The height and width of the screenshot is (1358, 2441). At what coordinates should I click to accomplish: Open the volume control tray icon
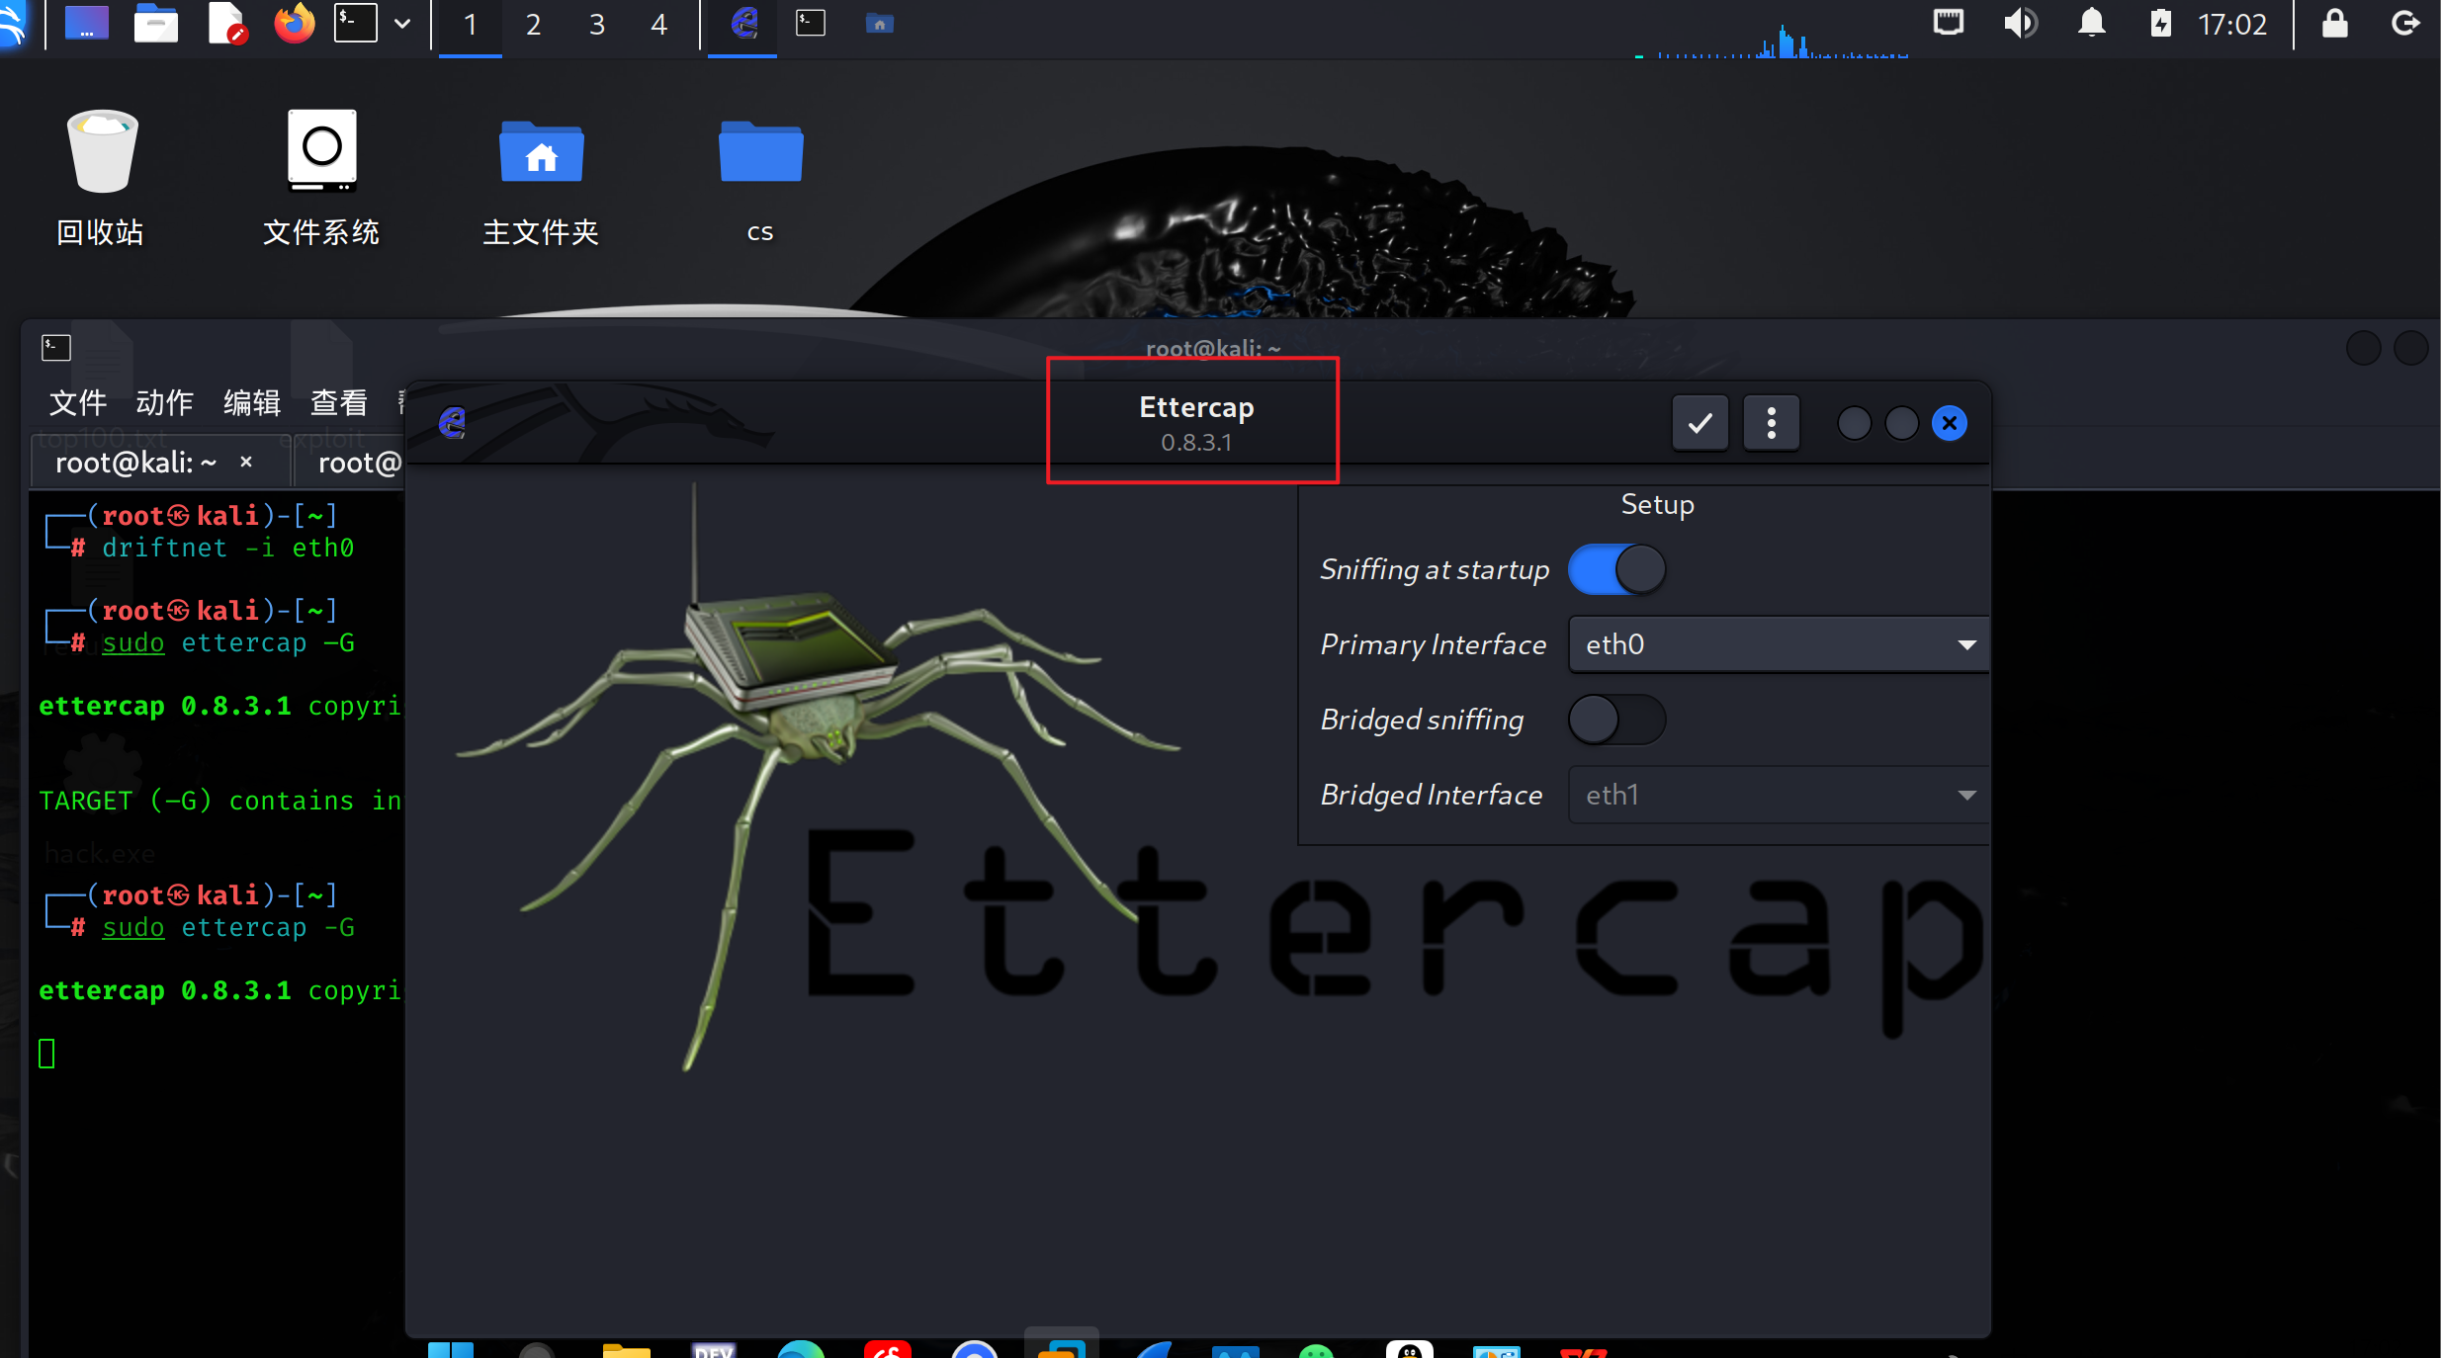[x=2020, y=23]
